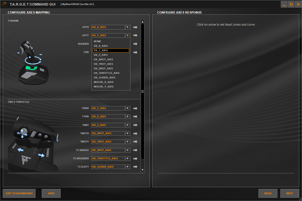Click the NEXT button
The width and height of the screenshot is (302, 201).
(x=290, y=193)
